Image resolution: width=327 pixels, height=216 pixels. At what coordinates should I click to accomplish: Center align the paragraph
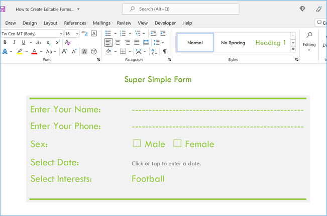tap(118, 43)
